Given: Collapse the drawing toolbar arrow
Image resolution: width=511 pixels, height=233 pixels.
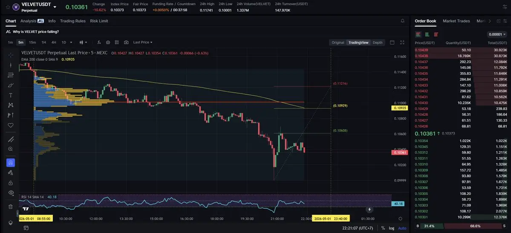Looking at the screenshot, I should click(17, 213).
